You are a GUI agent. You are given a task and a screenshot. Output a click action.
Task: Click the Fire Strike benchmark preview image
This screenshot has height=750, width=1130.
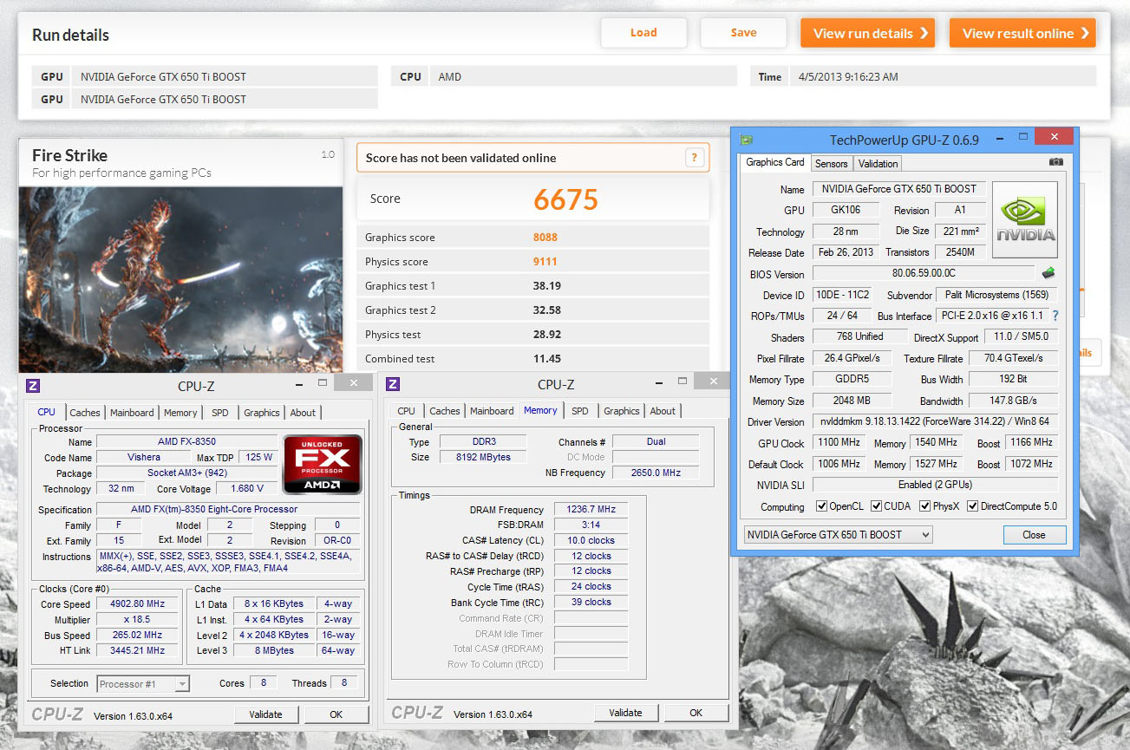coord(180,280)
